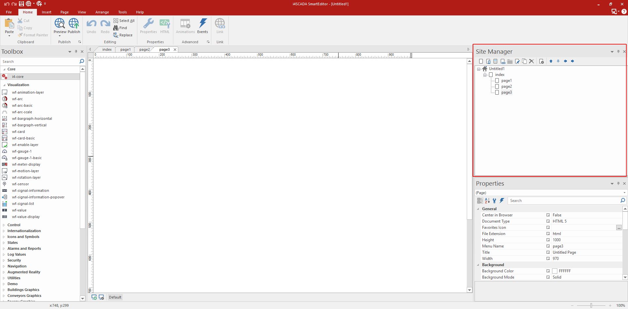Image resolution: width=628 pixels, height=309 pixels.
Task: Select alphabetical sorting in the Properties panel
Action: tap(487, 201)
